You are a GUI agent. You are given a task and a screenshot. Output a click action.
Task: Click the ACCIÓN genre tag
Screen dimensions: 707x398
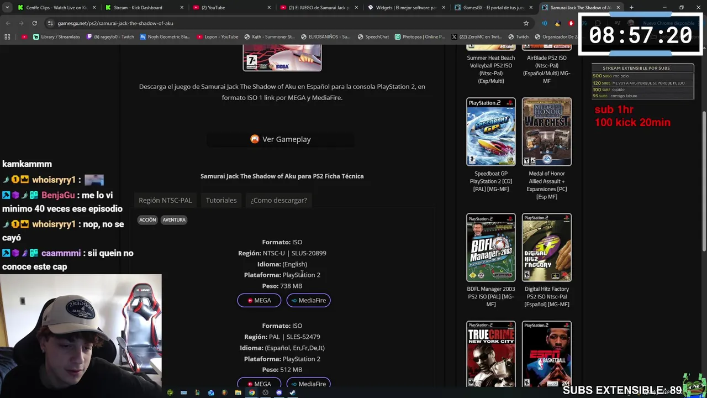[147, 219]
